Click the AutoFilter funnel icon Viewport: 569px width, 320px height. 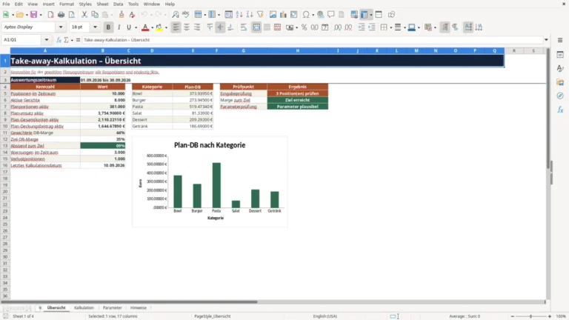pos(260,15)
